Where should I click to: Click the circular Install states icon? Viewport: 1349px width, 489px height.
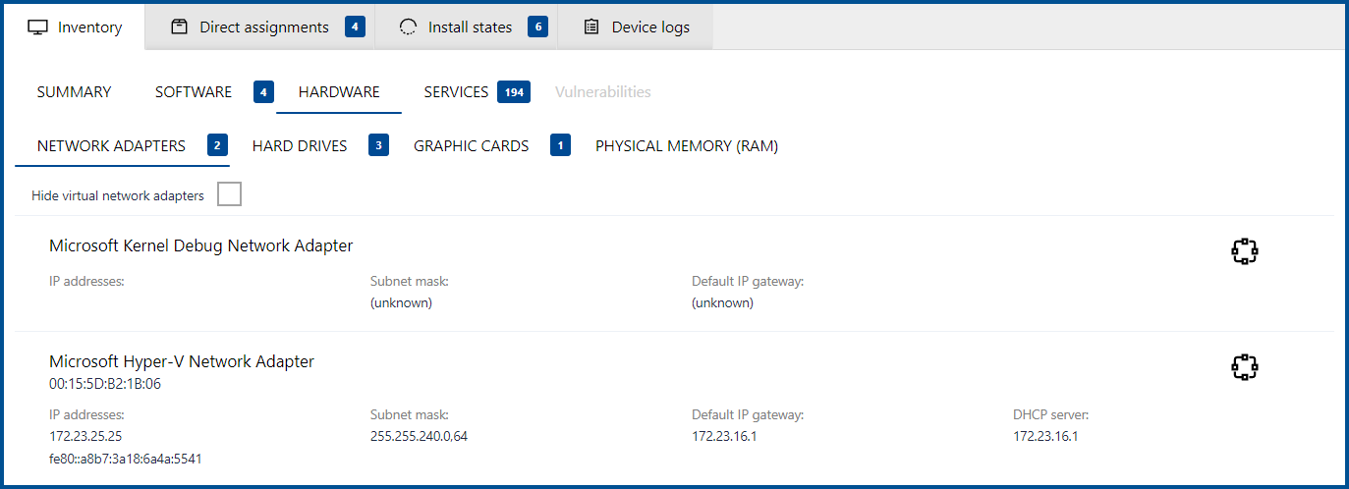408,27
